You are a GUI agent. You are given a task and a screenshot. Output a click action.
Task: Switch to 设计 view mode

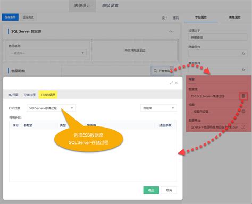(x=164, y=18)
